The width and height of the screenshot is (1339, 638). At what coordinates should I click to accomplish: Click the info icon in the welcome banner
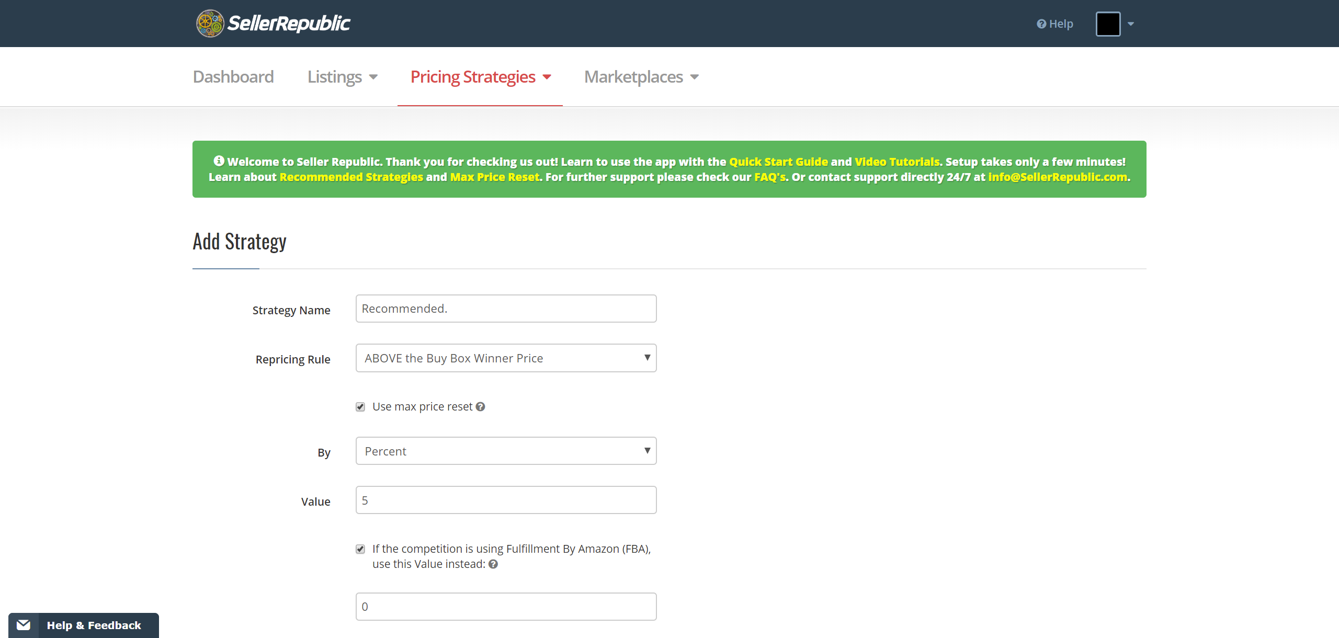click(219, 161)
